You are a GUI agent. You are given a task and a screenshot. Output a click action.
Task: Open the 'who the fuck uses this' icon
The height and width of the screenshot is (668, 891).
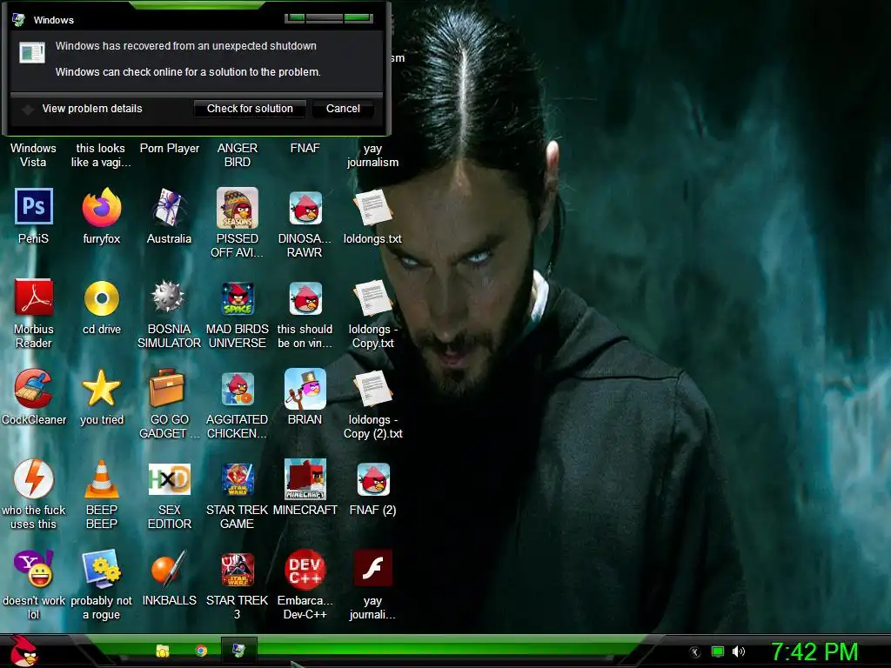34,479
